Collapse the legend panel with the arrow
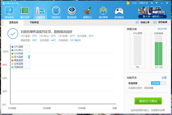Viewport: 172px width, 115px height. click(x=29, y=57)
